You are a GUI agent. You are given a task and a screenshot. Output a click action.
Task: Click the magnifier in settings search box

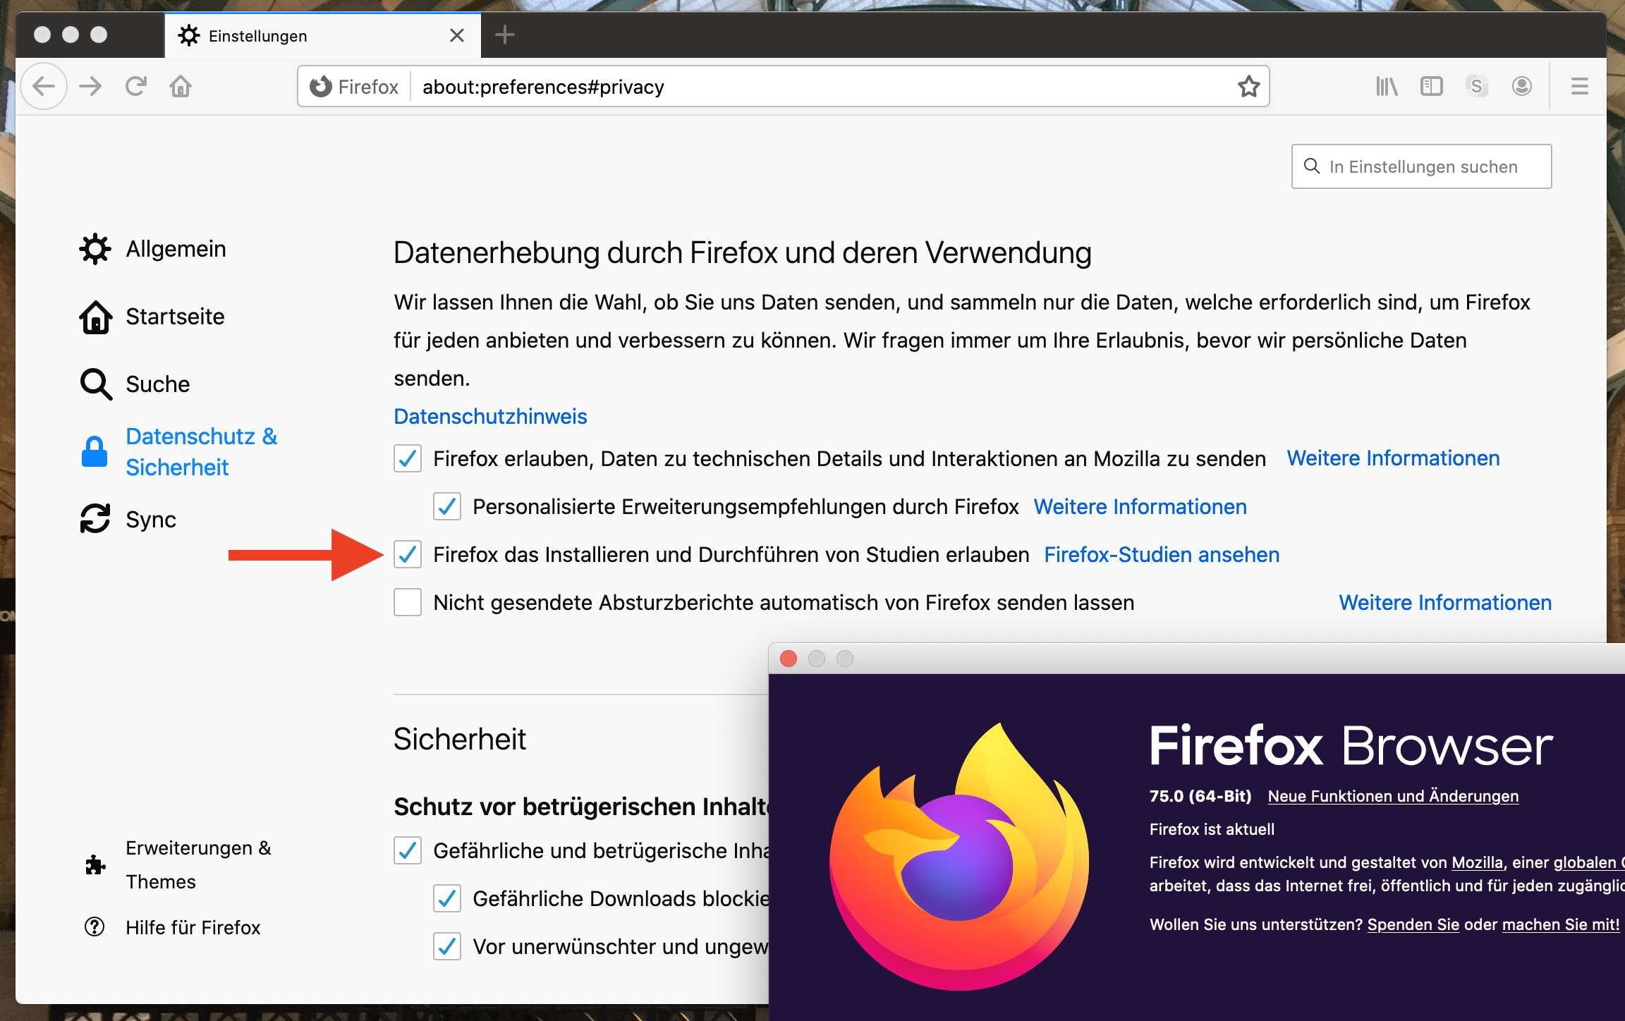coord(1312,166)
